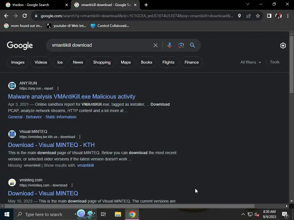Open the Chrome profile avatar
This screenshot has height=220, width=294.
pos(278,16)
